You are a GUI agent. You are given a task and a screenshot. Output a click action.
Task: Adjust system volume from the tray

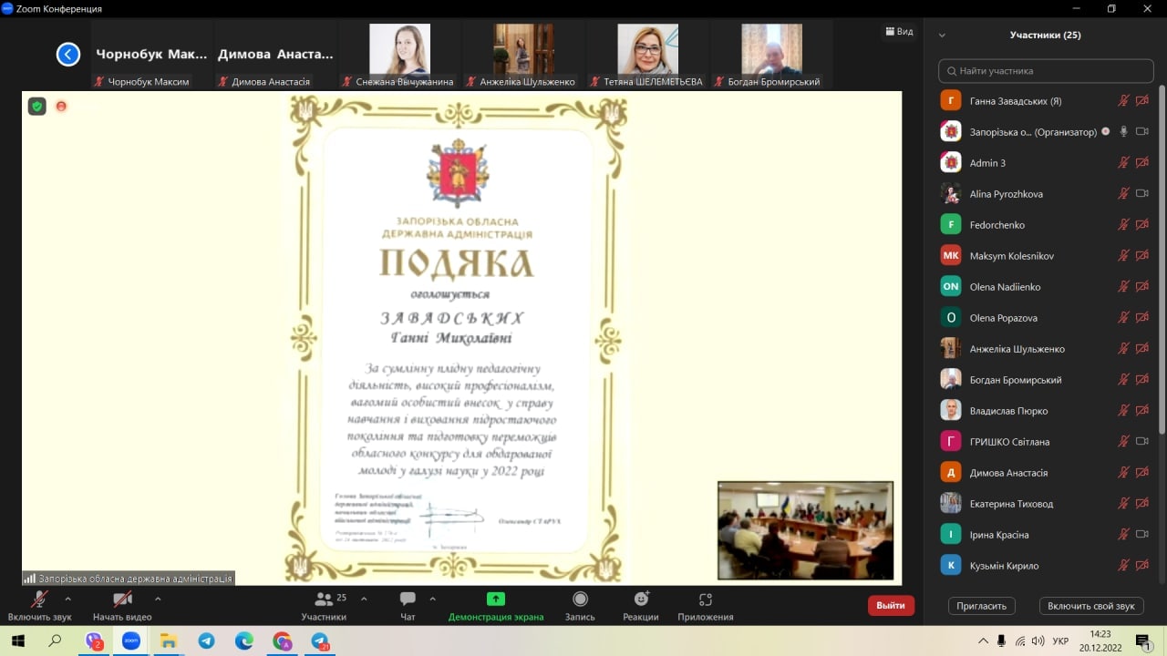pos(1040,641)
